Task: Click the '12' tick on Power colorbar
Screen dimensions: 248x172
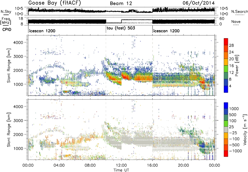Action: 231,73
